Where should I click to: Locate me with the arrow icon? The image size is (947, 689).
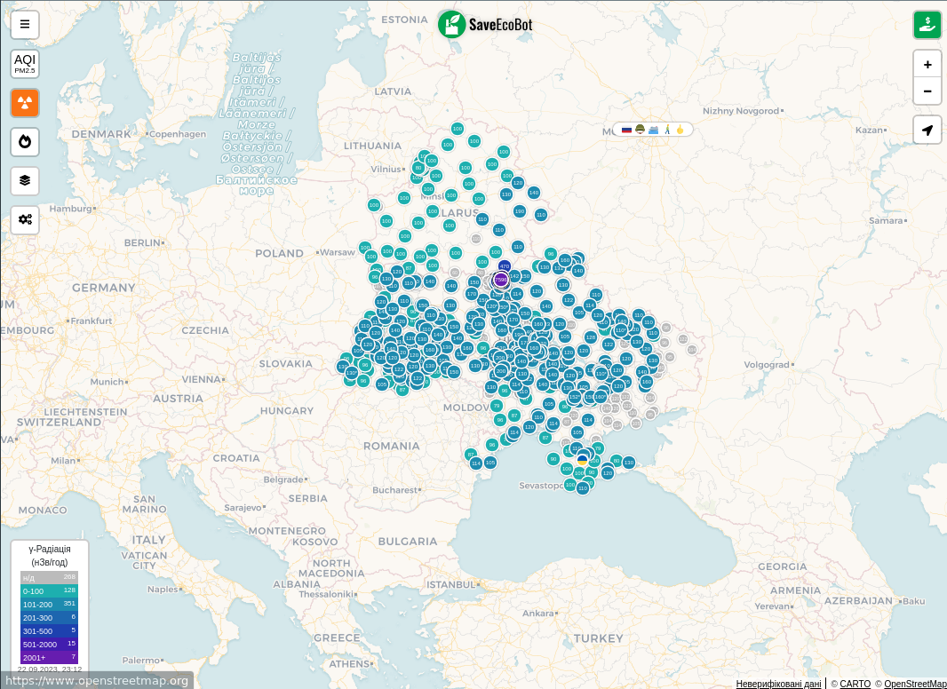(x=927, y=130)
